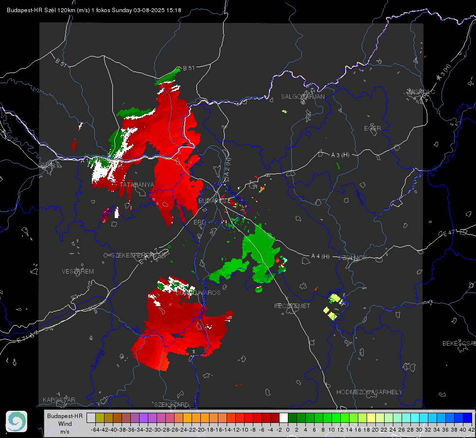Click the olive swatch between -64 and -42
The image size is (476, 438).
pos(100,418)
